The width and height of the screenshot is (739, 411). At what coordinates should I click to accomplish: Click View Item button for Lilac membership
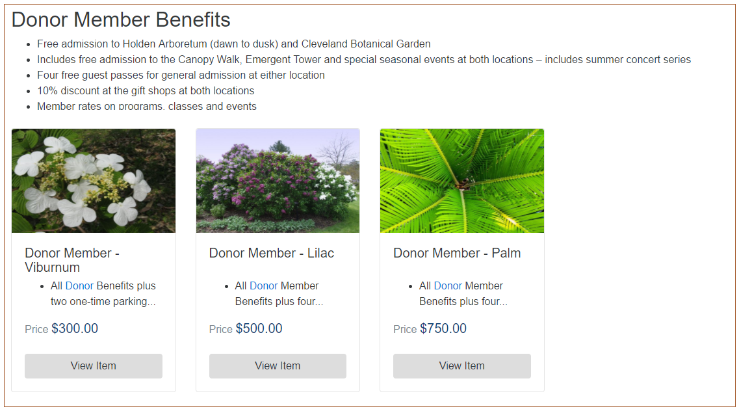[278, 365]
